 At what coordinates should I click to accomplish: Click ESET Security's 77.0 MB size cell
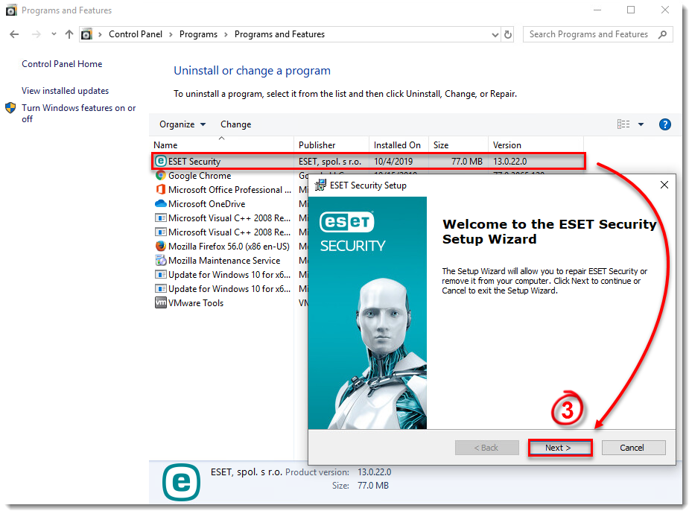(466, 161)
